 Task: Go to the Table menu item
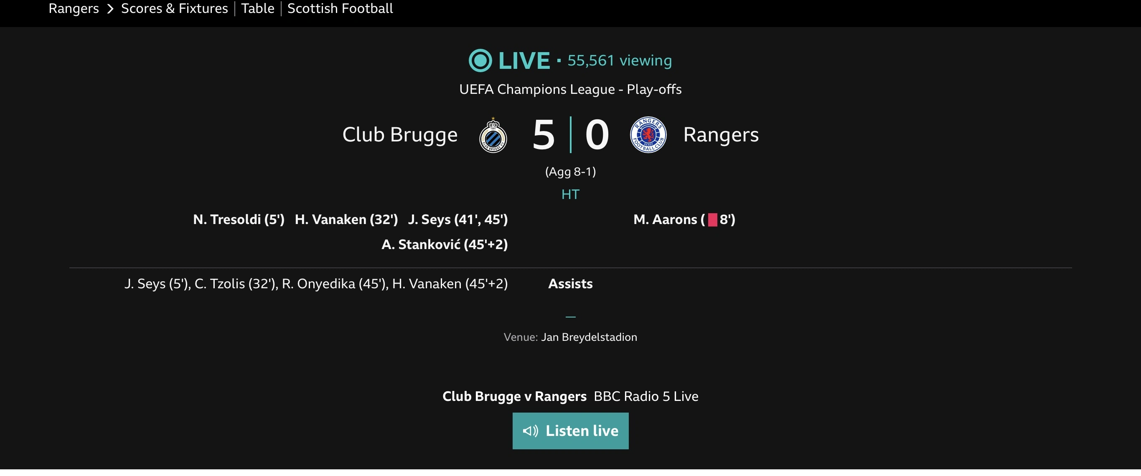[x=257, y=8]
